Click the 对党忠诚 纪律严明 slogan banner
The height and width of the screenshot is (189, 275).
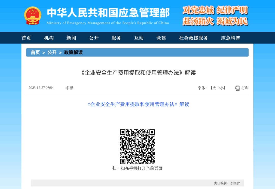[215, 16]
